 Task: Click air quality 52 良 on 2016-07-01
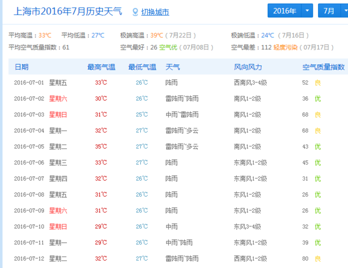tap(312, 83)
